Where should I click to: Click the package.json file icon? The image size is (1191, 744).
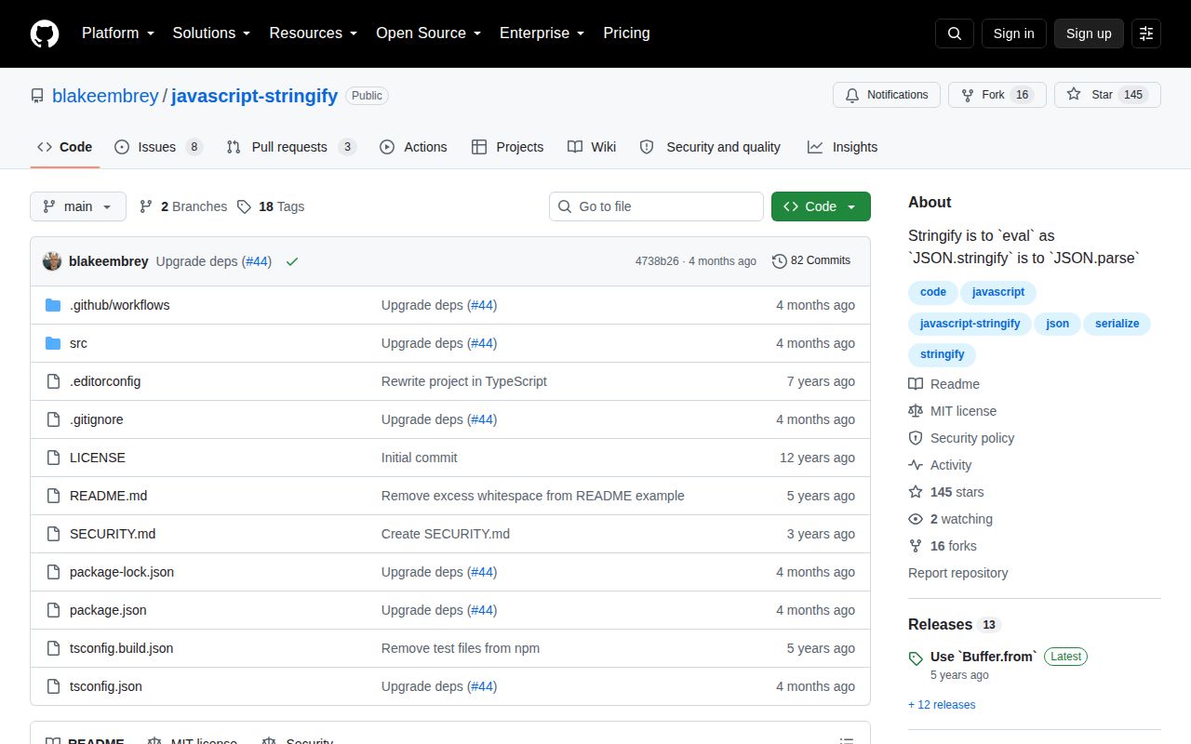tap(53, 610)
